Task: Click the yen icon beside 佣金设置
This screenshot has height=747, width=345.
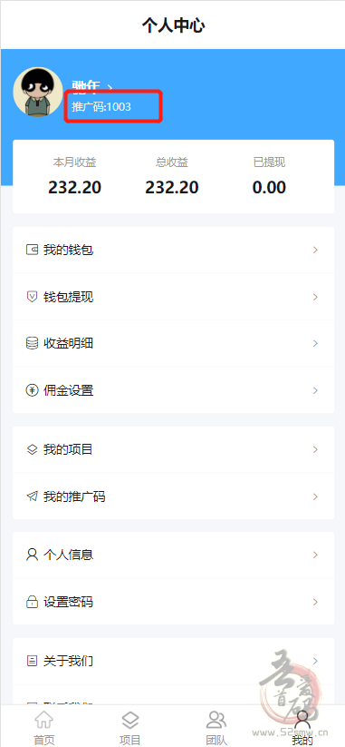Action: click(32, 390)
